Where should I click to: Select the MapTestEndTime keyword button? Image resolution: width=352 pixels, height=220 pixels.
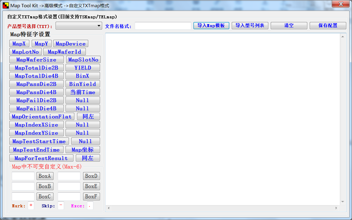tap(36, 149)
